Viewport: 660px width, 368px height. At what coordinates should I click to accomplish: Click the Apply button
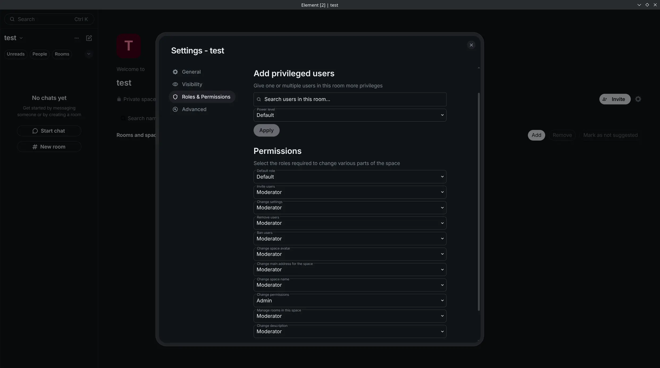266,130
